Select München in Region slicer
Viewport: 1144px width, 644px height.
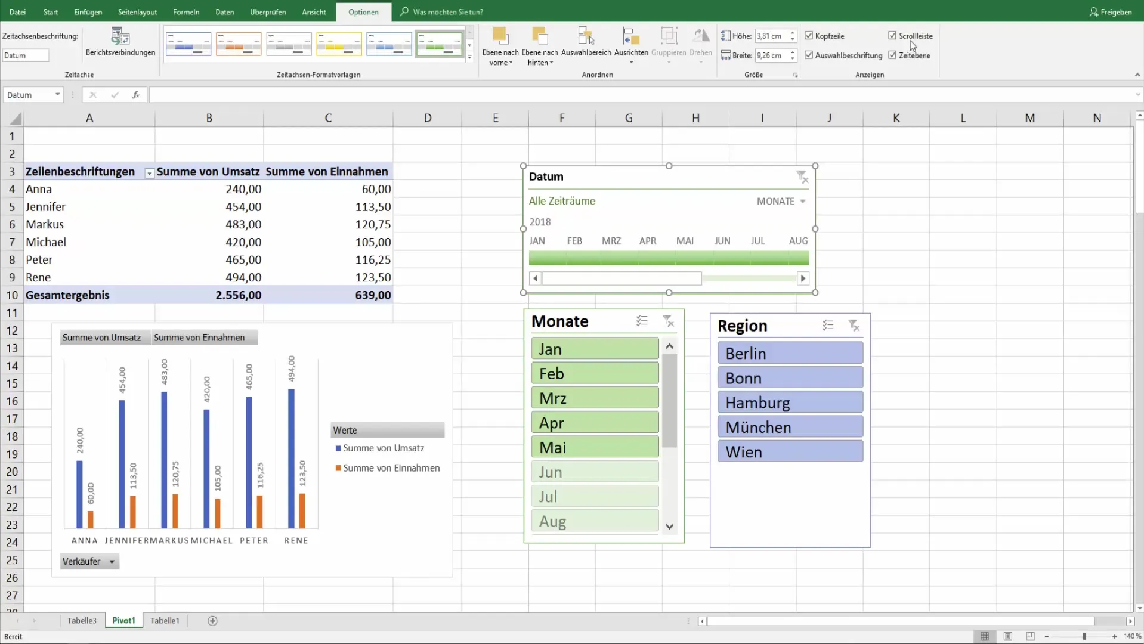pyautogui.click(x=790, y=427)
